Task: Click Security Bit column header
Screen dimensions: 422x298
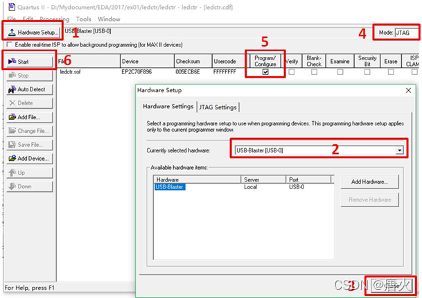Action: pos(367,61)
